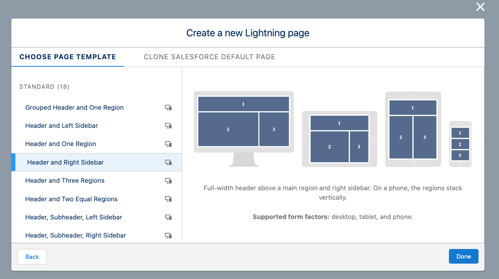Click the Done button
This screenshot has height=279, width=499.
[x=463, y=257]
